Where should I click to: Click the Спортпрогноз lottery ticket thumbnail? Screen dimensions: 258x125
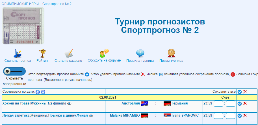23,26
